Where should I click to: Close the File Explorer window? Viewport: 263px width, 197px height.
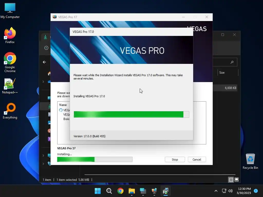click(x=234, y=35)
